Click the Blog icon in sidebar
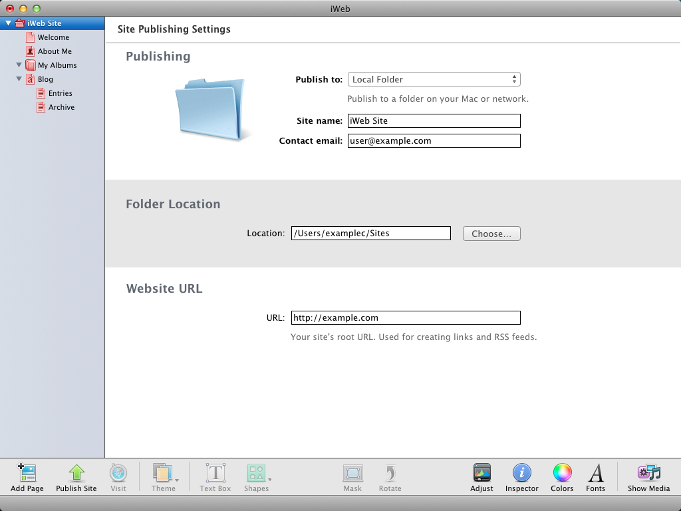The height and width of the screenshot is (511, 681). (x=30, y=79)
